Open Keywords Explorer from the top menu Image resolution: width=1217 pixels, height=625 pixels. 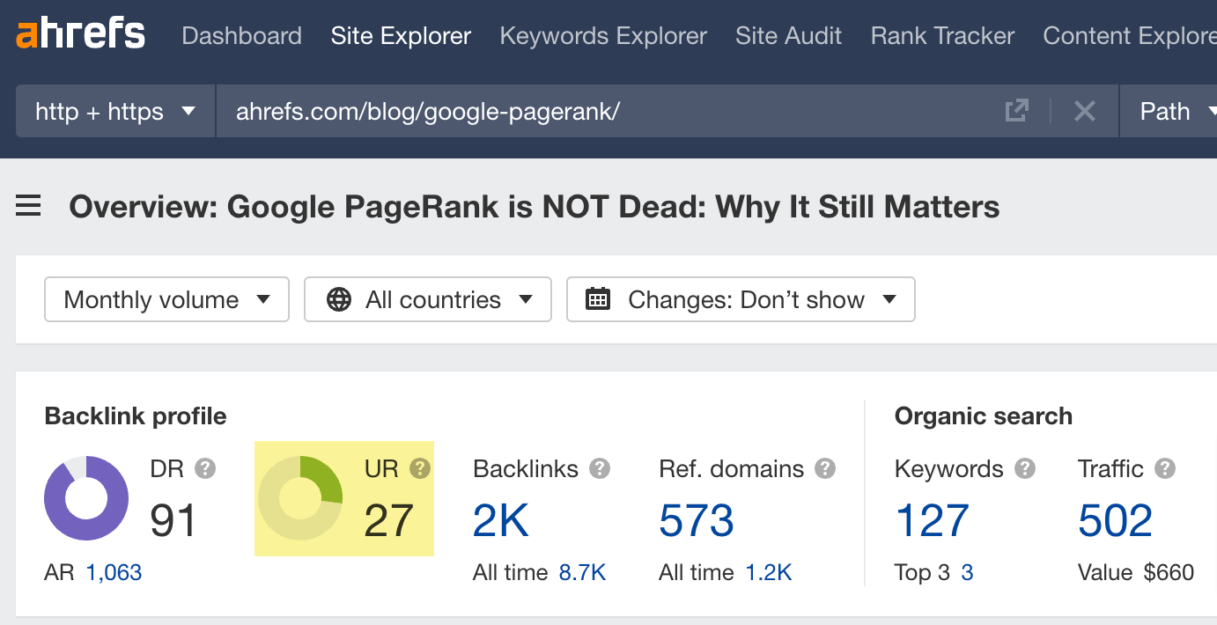(x=603, y=36)
